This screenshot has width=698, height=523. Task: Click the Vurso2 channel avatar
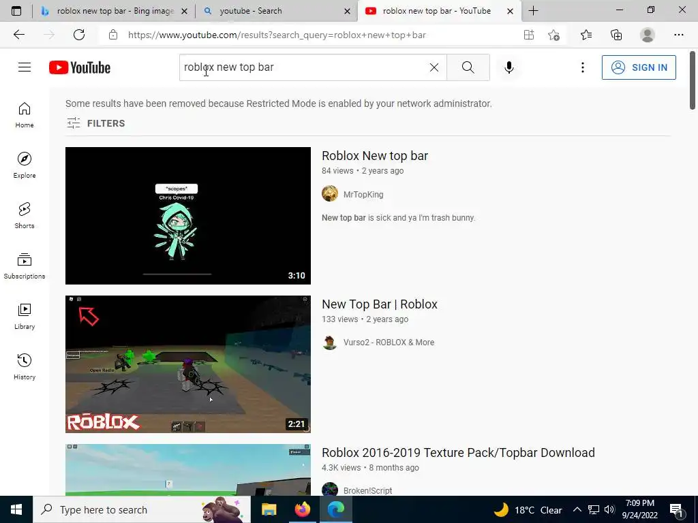point(330,343)
